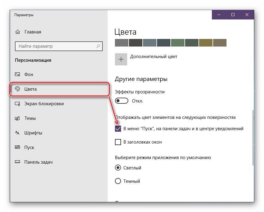This screenshot has width=264, height=212.
Task: Click the Пуск start menu icon
Action: tap(18, 148)
